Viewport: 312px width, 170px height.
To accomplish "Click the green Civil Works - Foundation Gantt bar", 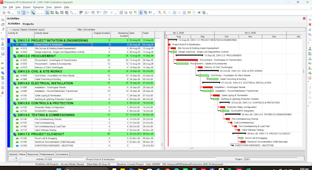I will tap(203, 76).
